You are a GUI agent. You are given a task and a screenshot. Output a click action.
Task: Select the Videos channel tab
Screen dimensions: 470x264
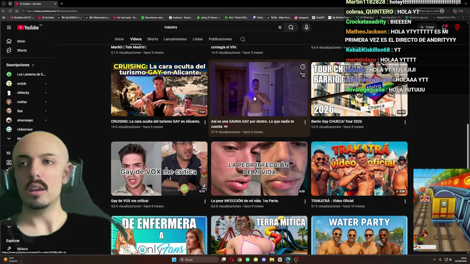click(x=136, y=39)
